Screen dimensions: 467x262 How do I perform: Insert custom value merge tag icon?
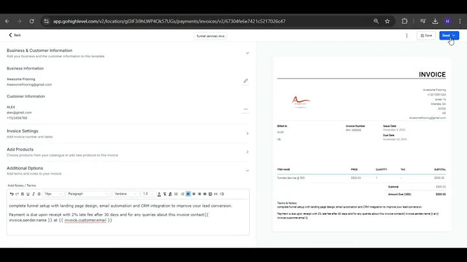(x=222, y=194)
